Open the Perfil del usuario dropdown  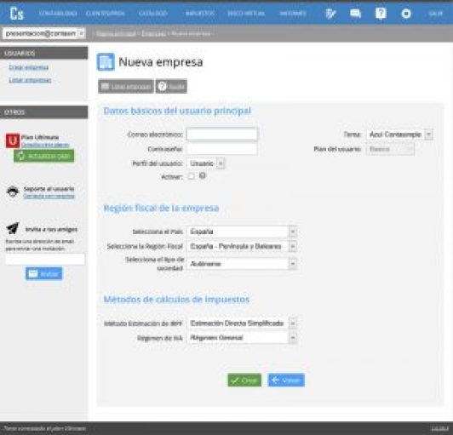click(206, 163)
